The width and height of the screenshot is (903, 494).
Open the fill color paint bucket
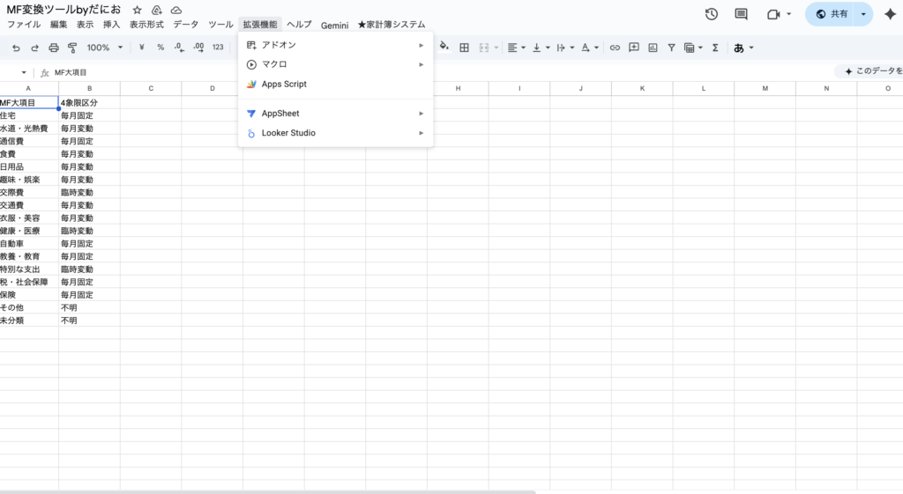tap(444, 48)
